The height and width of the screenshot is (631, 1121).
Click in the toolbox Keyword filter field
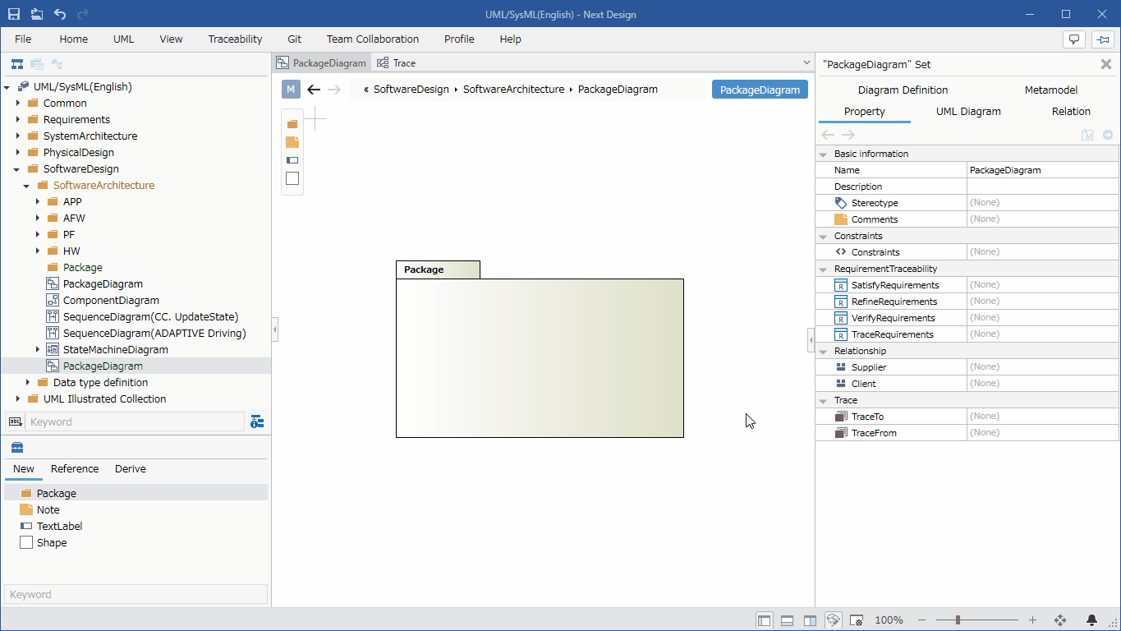tap(136, 594)
